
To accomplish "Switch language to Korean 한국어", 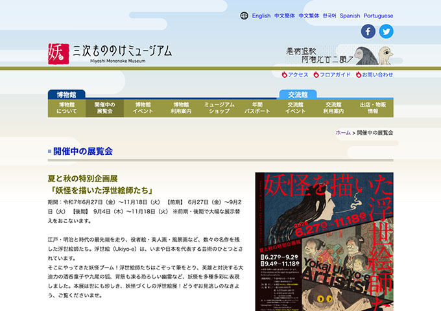I will [329, 16].
